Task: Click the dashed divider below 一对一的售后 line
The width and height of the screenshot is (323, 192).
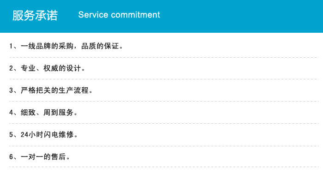Action: coord(164,167)
